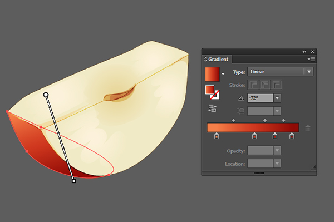Viewport: 334px width, 222px height.
Task: Click the gradient fill preview thumbnail
Action: pos(212,75)
